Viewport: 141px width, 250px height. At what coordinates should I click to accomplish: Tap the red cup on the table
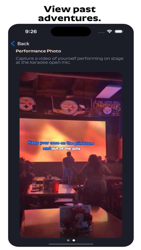coord(56,187)
